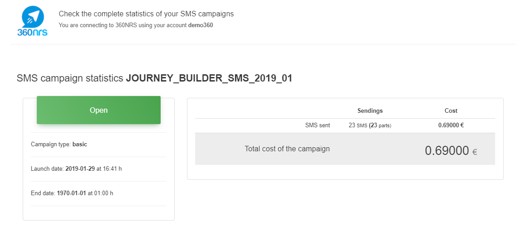The width and height of the screenshot is (521, 226).
Task: Click the header text about complete SMS statistics
Action: coord(146,14)
